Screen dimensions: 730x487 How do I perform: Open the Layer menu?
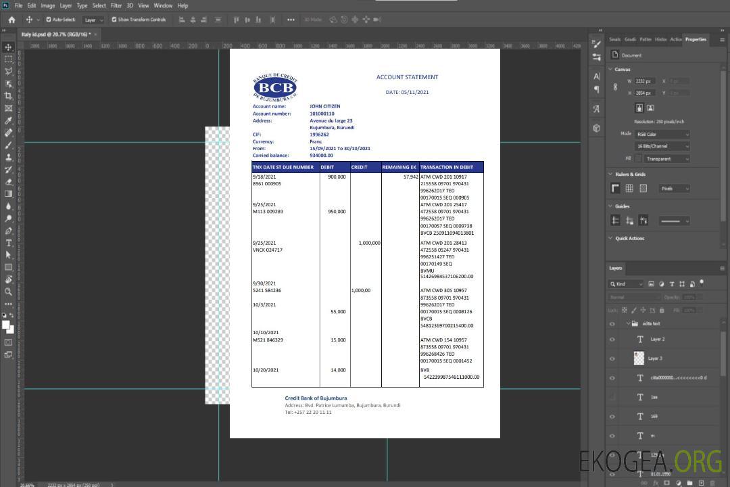click(x=66, y=5)
